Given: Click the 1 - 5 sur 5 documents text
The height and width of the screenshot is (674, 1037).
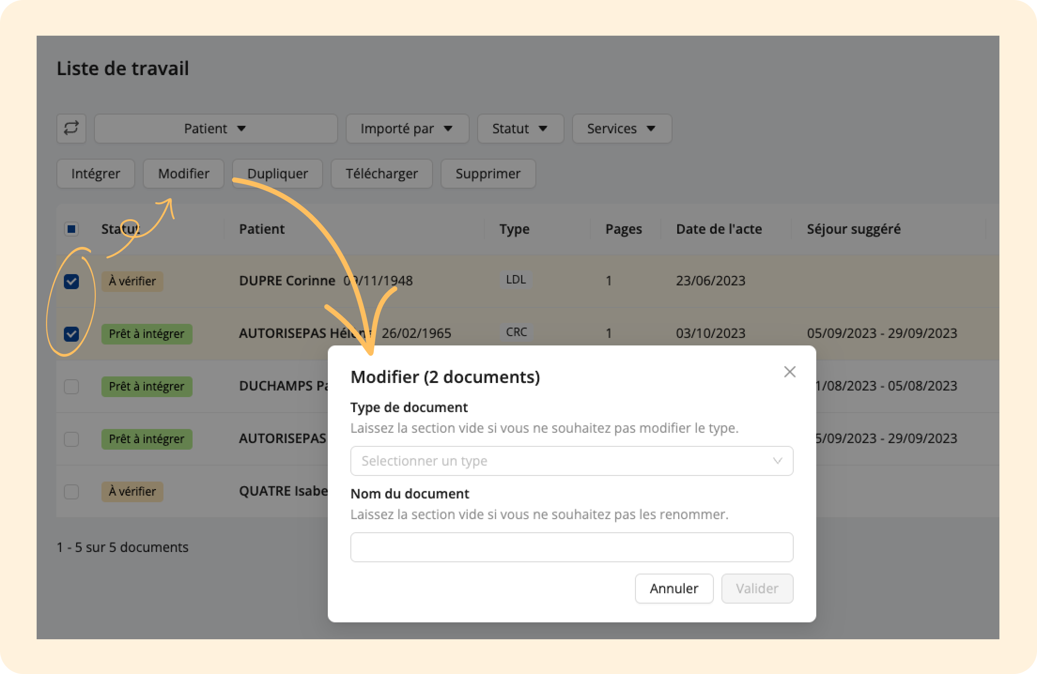Looking at the screenshot, I should point(123,547).
